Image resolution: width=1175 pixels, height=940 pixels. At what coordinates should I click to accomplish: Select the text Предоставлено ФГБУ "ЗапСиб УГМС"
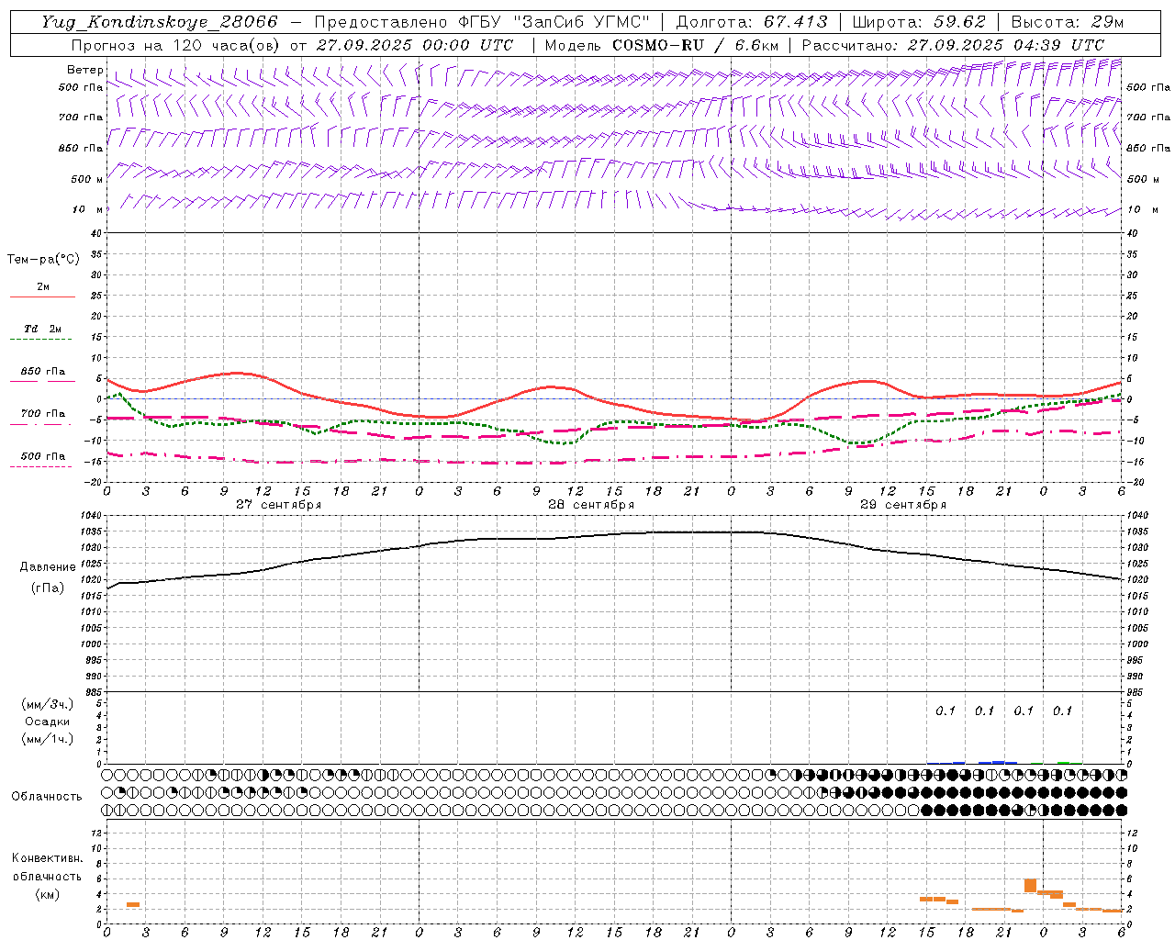pyautogui.click(x=482, y=22)
